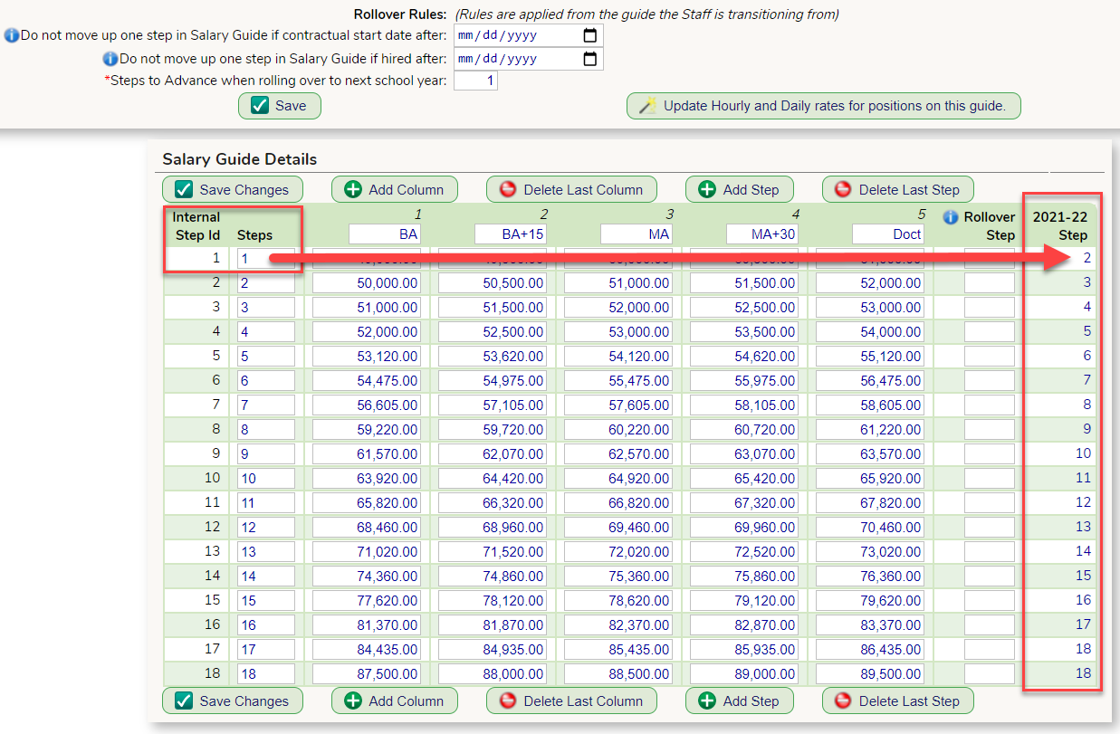
Task: Click the checkmark on bottom Save Changes button
Action: click(x=186, y=701)
